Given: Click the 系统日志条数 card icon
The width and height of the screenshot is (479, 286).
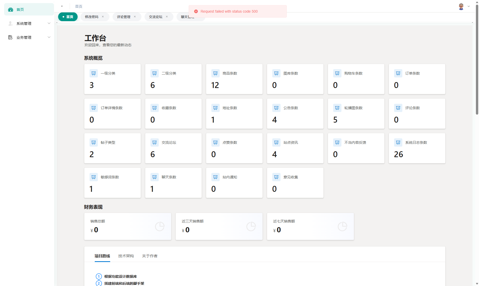Looking at the screenshot, I should pyautogui.click(x=398, y=142).
